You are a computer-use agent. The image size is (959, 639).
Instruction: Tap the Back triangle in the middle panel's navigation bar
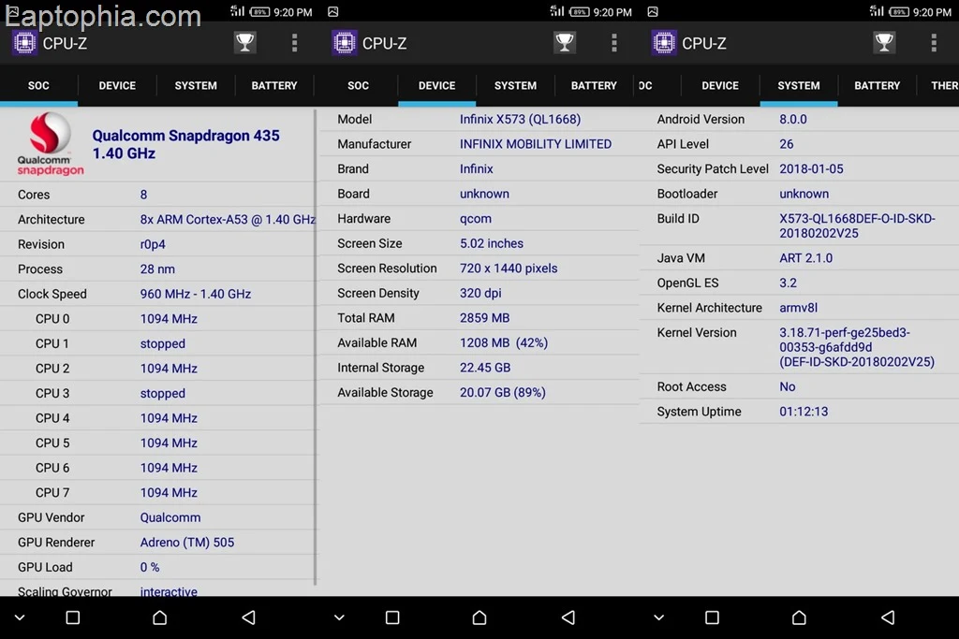tap(568, 617)
